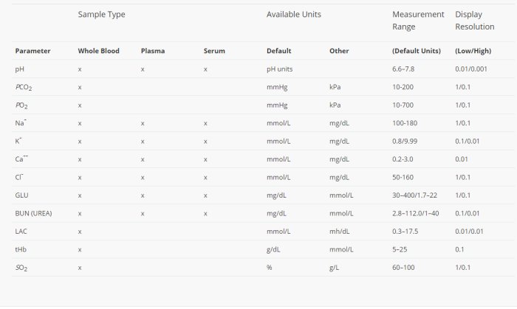Click the Measurement Range header
This screenshot has width=517, height=309.
pyautogui.click(x=418, y=21)
